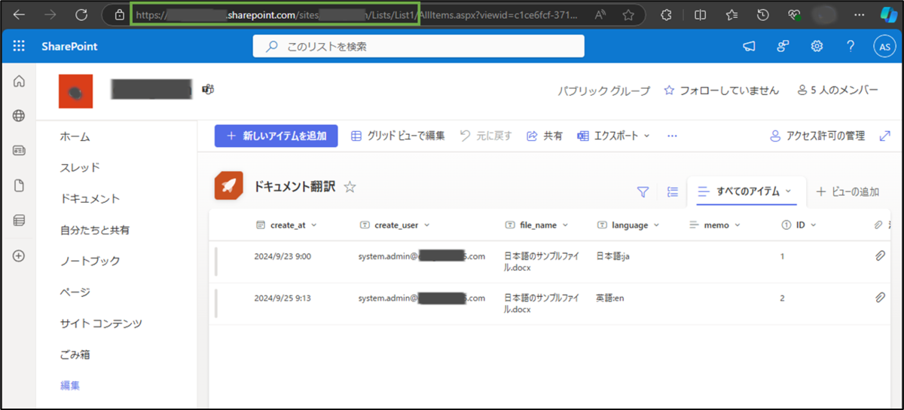
Task: Open ドキュメント in site navigation
Action: (x=90, y=199)
